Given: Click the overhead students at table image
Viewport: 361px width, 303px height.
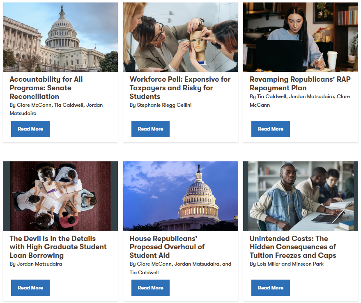Looking at the screenshot, I should coord(60,196).
